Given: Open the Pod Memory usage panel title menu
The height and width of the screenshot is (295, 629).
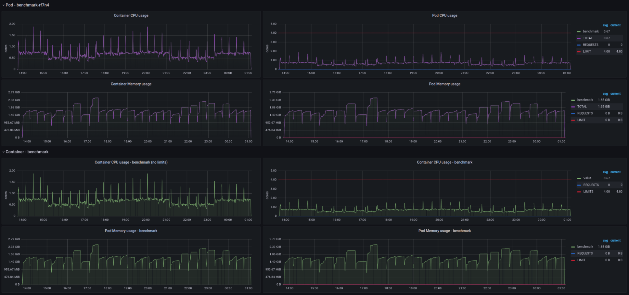Looking at the screenshot, I should 445,84.
